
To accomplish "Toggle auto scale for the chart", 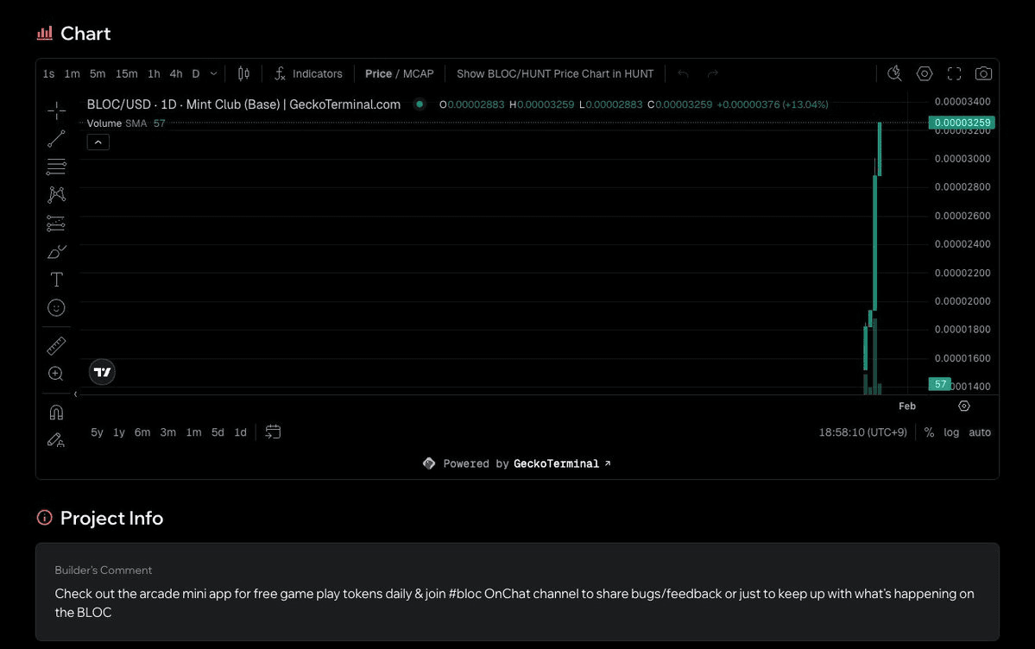I will coord(980,432).
